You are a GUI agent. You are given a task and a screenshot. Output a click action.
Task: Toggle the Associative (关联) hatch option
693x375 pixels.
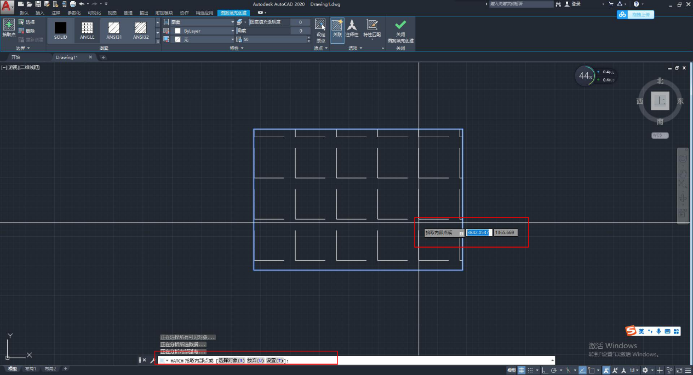point(337,26)
